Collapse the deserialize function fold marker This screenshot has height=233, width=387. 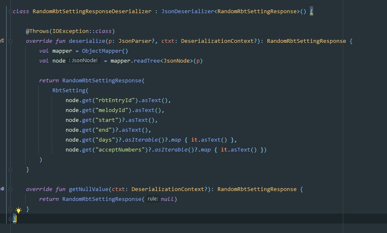click(10, 41)
